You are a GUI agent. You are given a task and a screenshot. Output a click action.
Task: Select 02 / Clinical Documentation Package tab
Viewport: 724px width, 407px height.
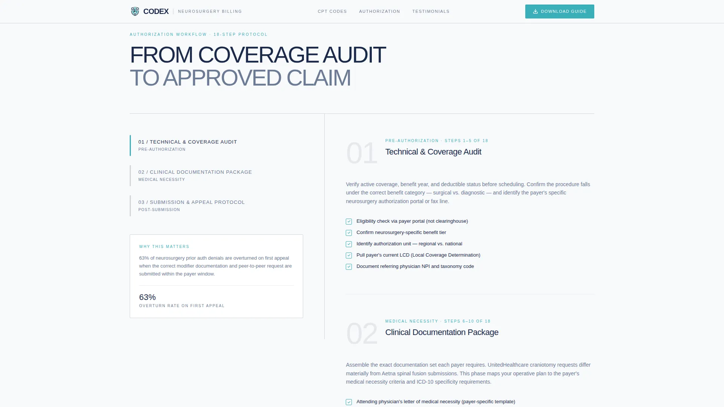point(217,176)
